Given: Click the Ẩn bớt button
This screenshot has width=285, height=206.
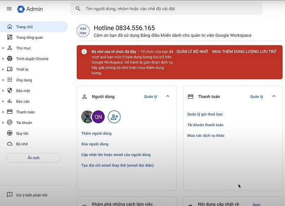Looking at the screenshot, I should (x=34, y=158).
